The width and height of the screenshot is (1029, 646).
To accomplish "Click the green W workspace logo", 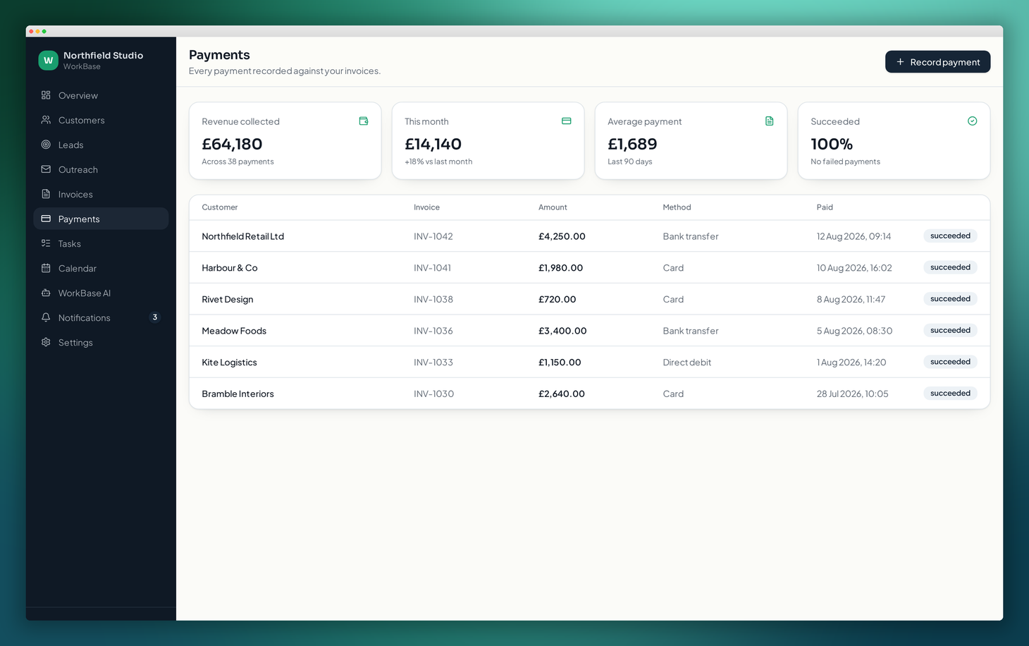I will pos(48,61).
